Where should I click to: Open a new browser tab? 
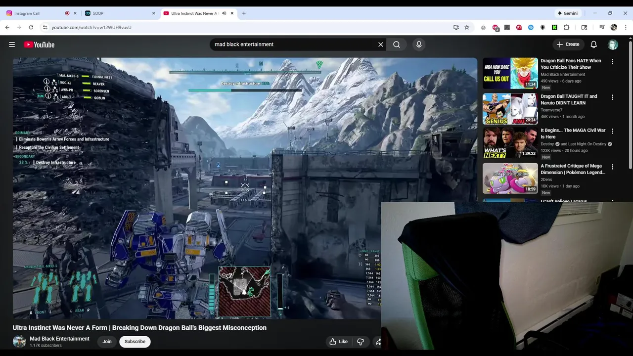(x=244, y=13)
